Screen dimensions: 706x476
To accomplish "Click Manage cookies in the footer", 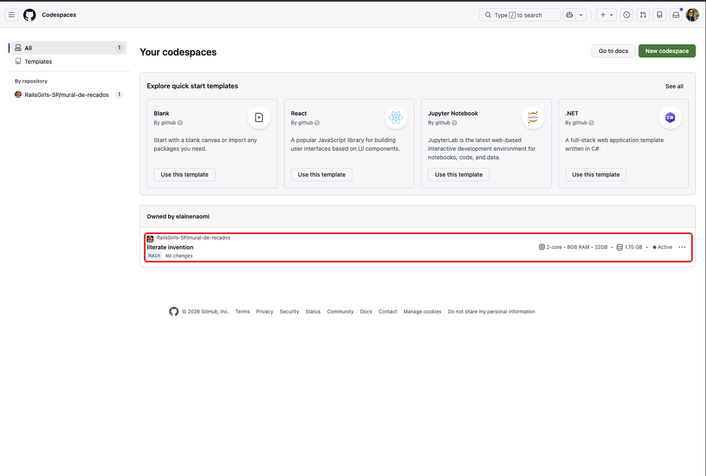I will [422, 312].
